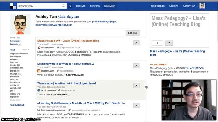Select the youtube tag
Image resolution: width=218 pixels, height=122 pixels.
(x=16, y=88)
